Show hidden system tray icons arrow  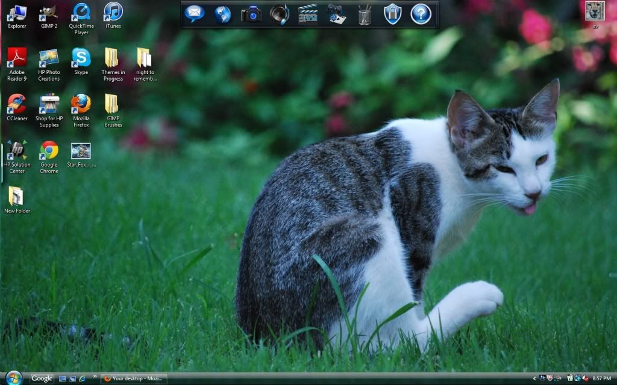point(534,378)
